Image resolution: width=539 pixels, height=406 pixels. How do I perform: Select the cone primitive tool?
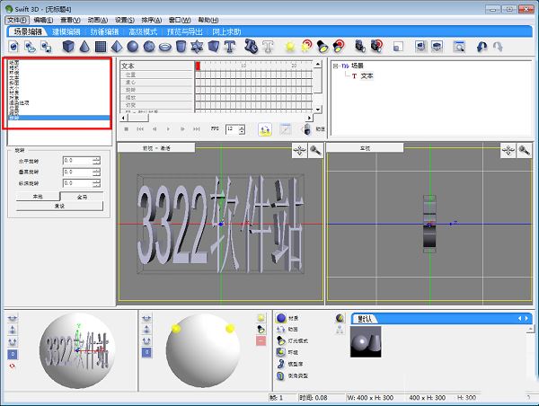coord(84,46)
